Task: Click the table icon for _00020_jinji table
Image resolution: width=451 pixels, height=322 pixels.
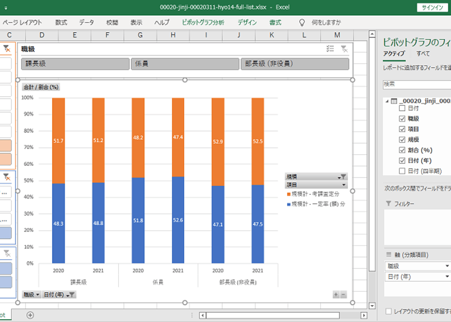Action: 394,101
